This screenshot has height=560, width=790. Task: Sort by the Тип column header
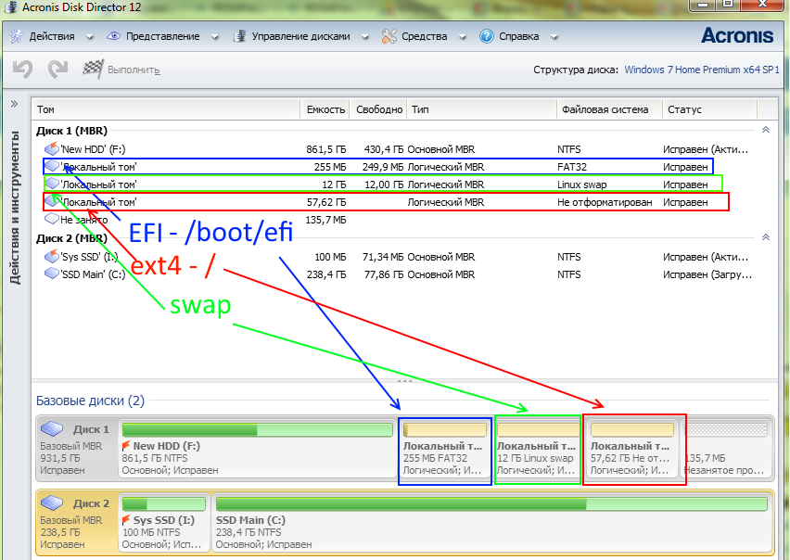tap(481, 109)
